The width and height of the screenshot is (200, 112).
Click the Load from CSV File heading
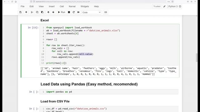[55, 101]
